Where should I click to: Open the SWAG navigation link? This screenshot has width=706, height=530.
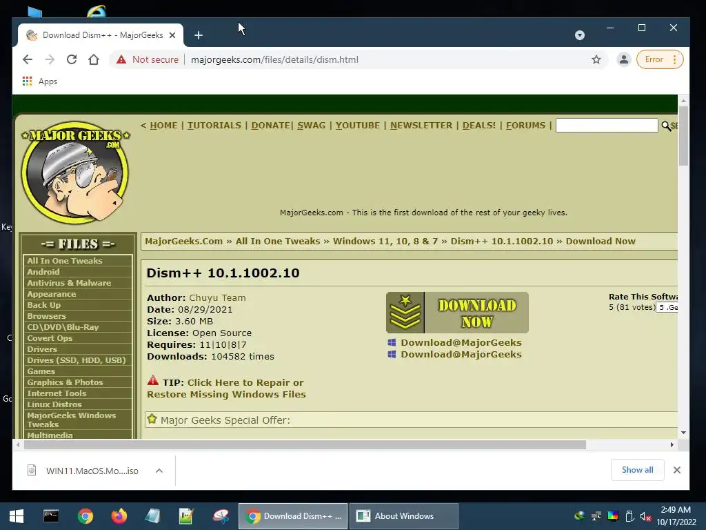(x=311, y=126)
